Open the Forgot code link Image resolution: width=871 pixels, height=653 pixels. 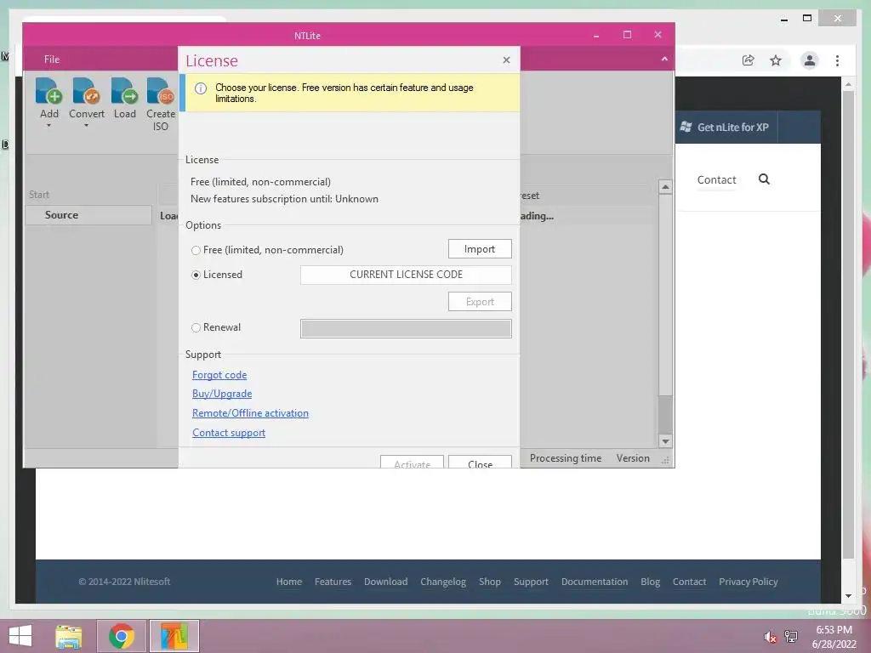point(219,375)
